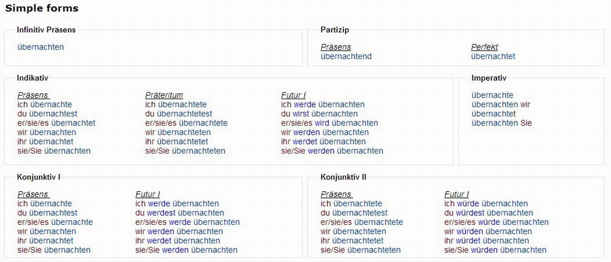This screenshot has height=262, width=611.
Task: Click 'wirst' in 'du wirst übernachten'
Action: coord(301,114)
